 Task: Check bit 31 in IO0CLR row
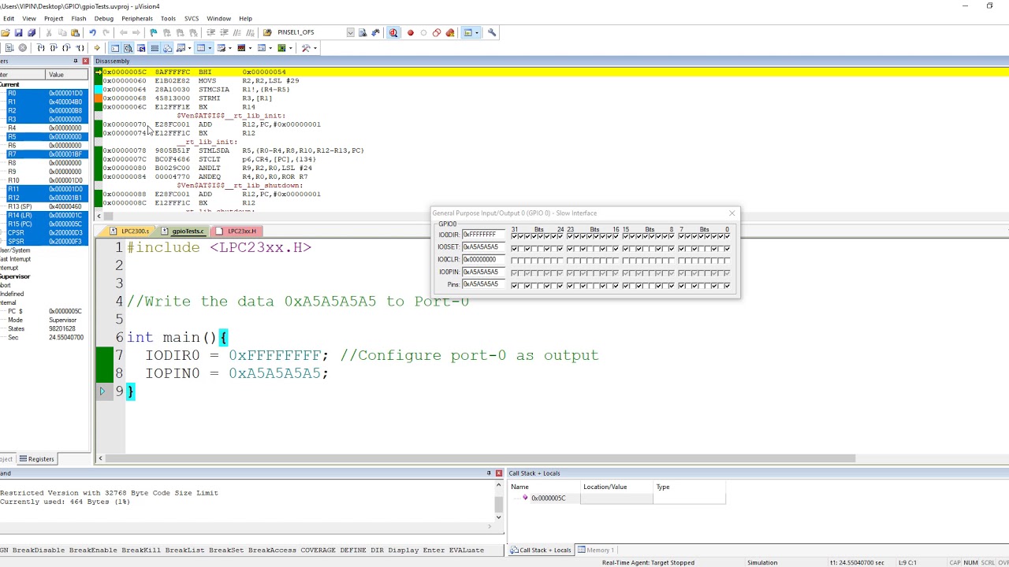click(x=515, y=261)
